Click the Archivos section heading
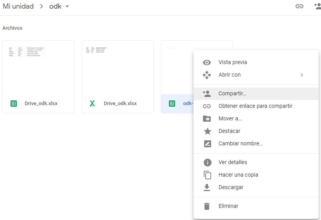Viewport: 321px width, 220px height. tap(12, 28)
